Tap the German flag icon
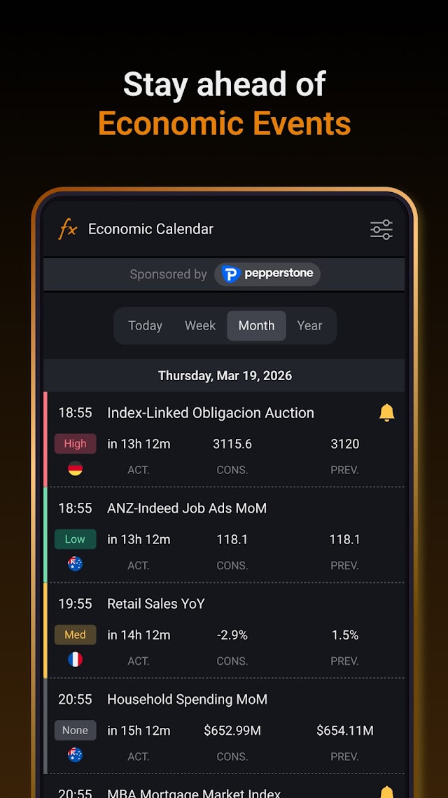The width and height of the screenshot is (448, 798). [x=75, y=468]
